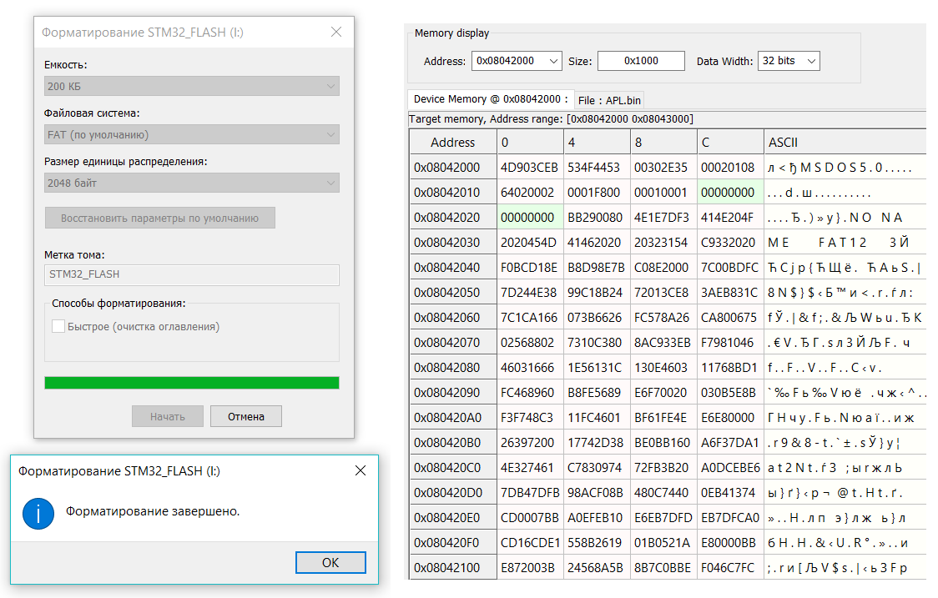The height and width of the screenshot is (598, 938).
Task: Select memory cell 414E204F
Action: pos(730,218)
